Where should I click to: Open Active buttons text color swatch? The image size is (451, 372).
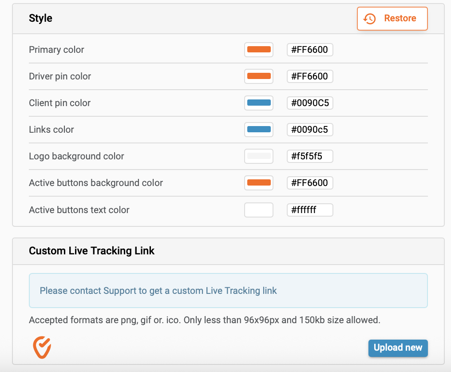point(259,210)
